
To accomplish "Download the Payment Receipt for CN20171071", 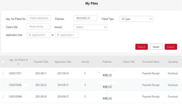I will tap(173, 74).
